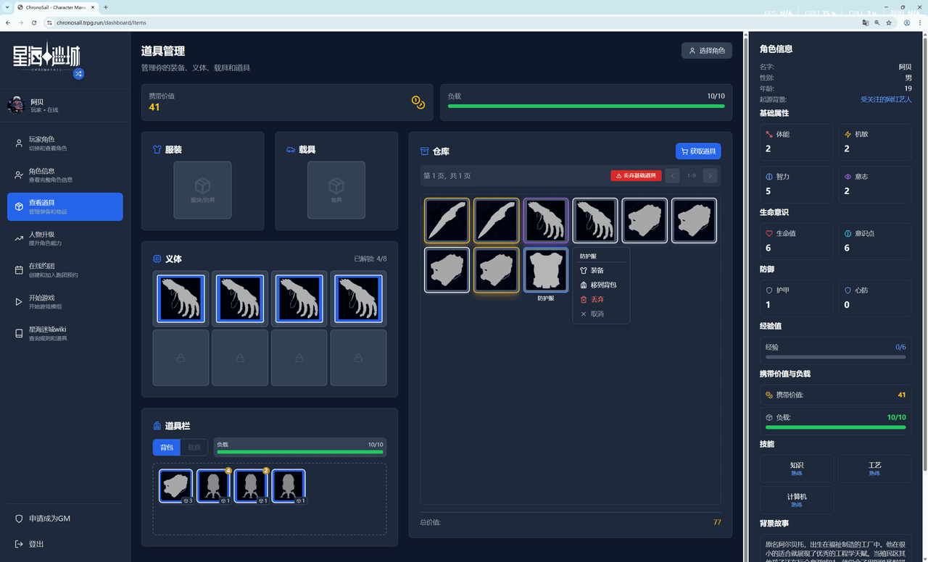Click a locked 义体 slot

(182, 358)
